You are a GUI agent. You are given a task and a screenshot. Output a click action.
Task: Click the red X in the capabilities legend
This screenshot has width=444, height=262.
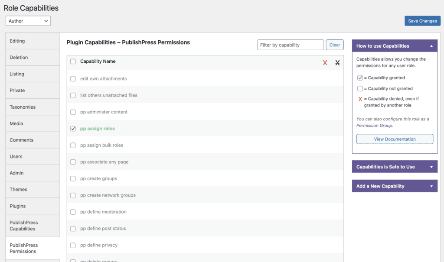(359, 99)
